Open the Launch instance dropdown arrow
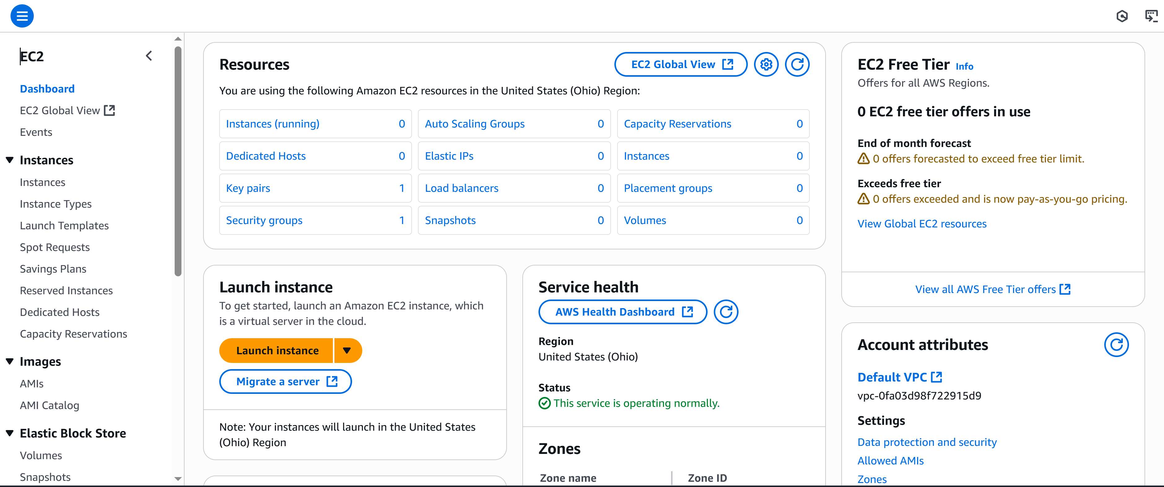The height and width of the screenshot is (487, 1164). click(x=347, y=351)
